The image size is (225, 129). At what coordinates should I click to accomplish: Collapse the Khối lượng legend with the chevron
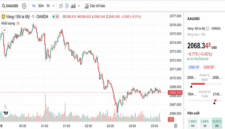[x=5, y=30]
